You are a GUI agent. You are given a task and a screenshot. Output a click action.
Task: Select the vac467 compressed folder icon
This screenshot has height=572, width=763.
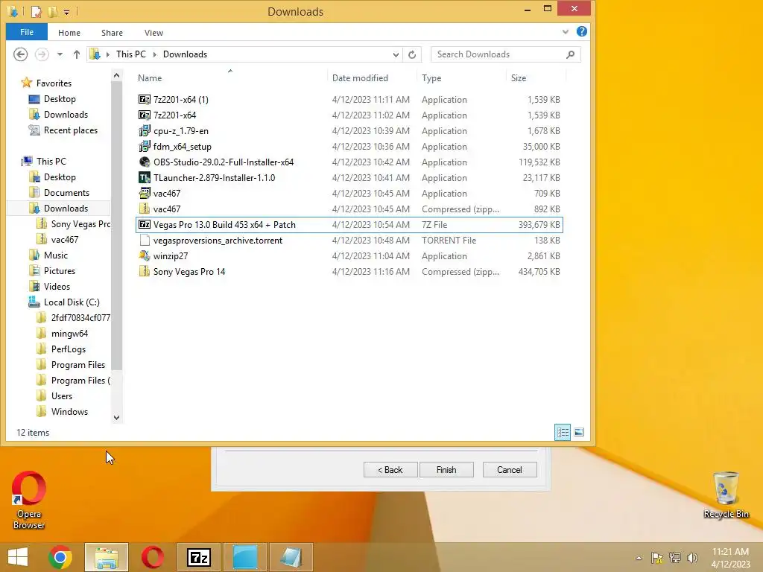tap(144, 209)
